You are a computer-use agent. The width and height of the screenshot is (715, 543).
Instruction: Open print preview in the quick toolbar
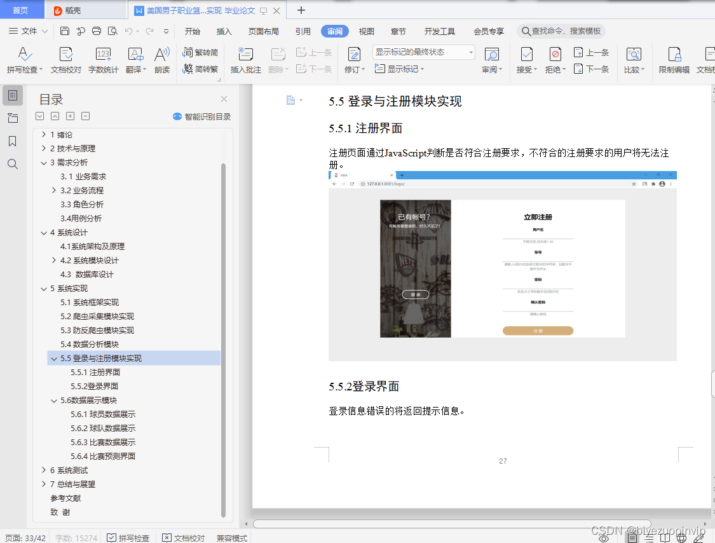pos(112,31)
